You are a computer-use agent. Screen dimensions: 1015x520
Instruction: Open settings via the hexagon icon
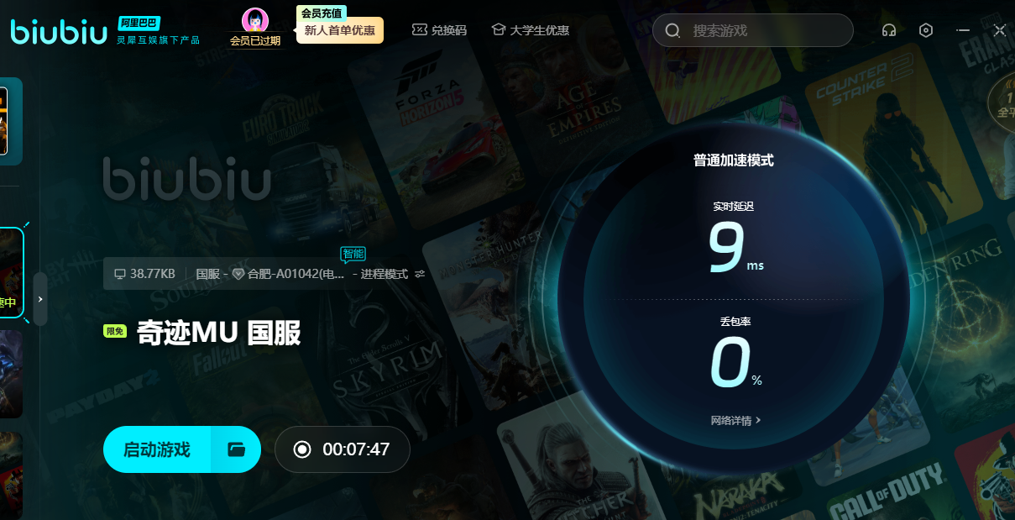[926, 30]
